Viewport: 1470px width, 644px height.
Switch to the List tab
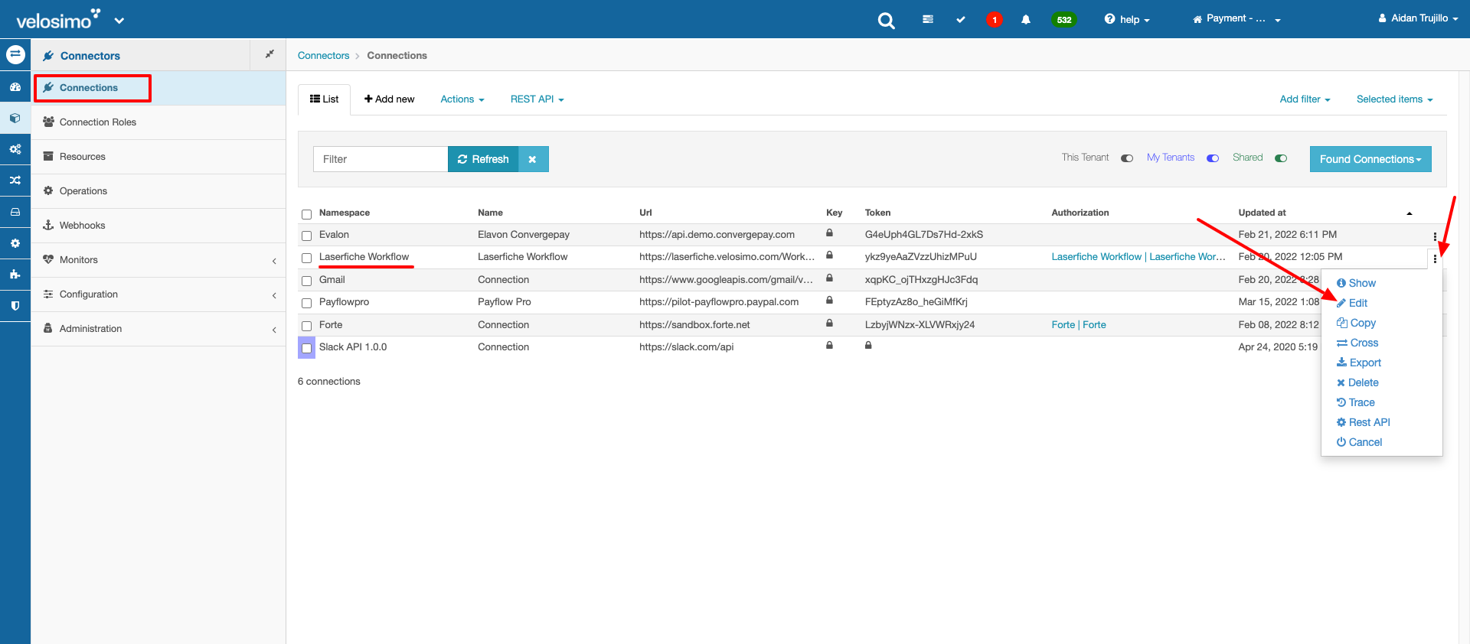(324, 99)
